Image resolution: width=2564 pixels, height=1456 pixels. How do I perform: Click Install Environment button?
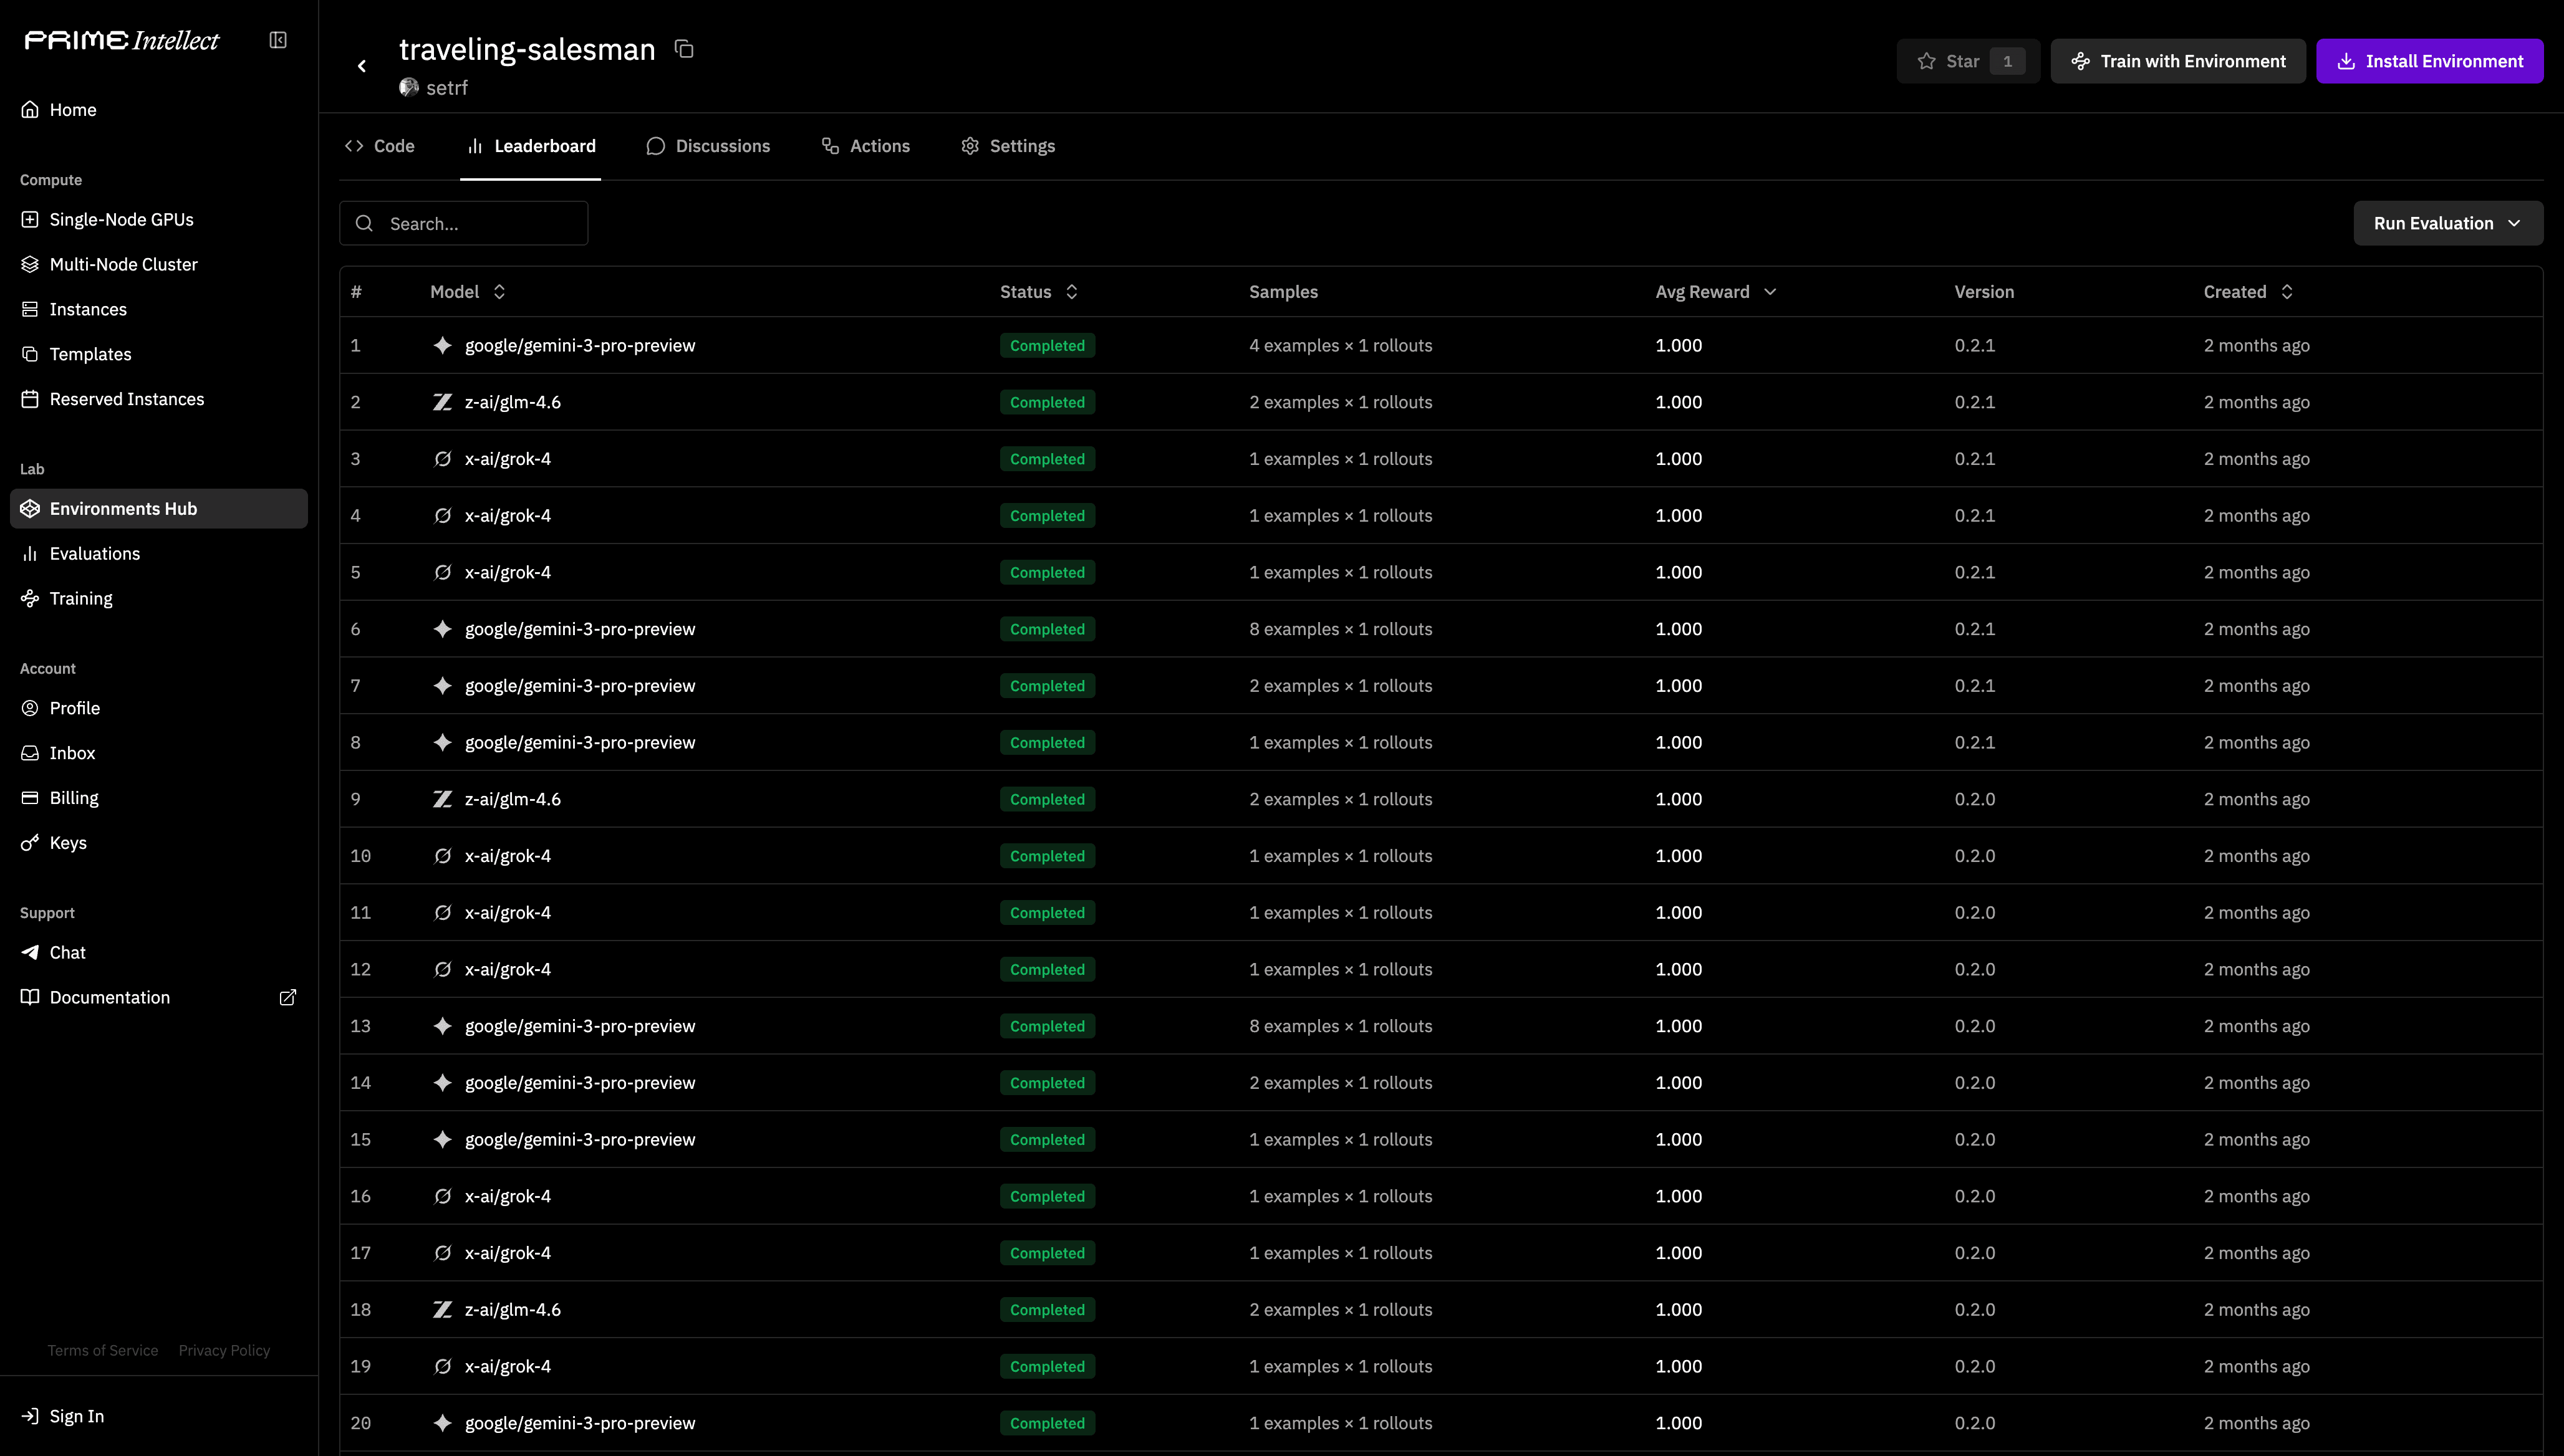coord(2429,61)
